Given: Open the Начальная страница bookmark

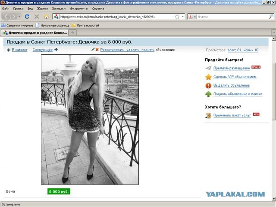Looking at the screenshot, I should click(53, 25).
